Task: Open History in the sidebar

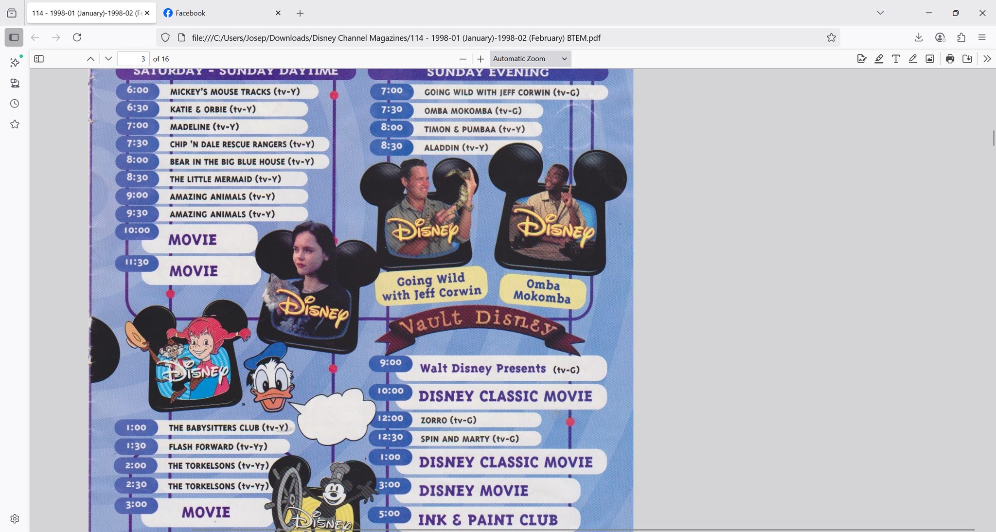Action: tap(15, 104)
